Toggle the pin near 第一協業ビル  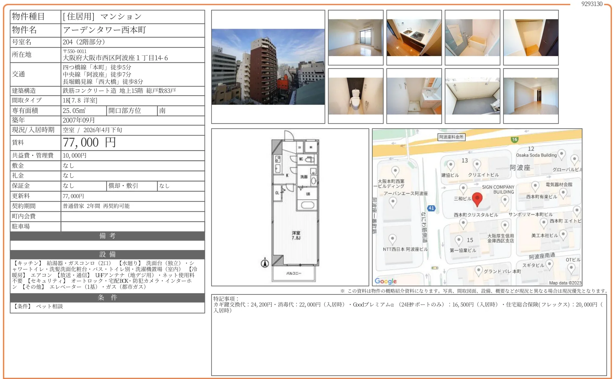[x=458, y=239]
